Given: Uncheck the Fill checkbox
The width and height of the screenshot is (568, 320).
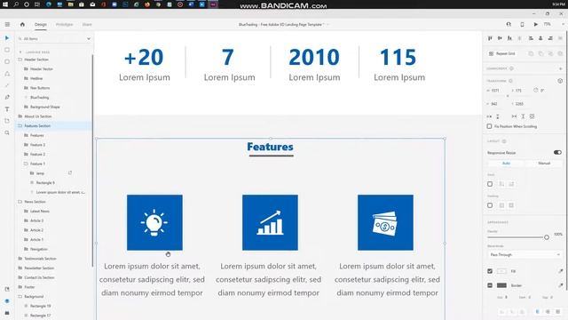Looking at the screenshot, I should [490, 271].
